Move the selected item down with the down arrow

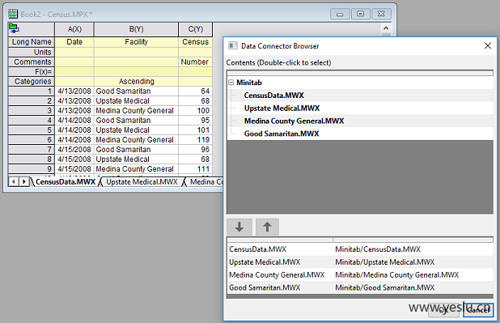(x=239, y=227)
